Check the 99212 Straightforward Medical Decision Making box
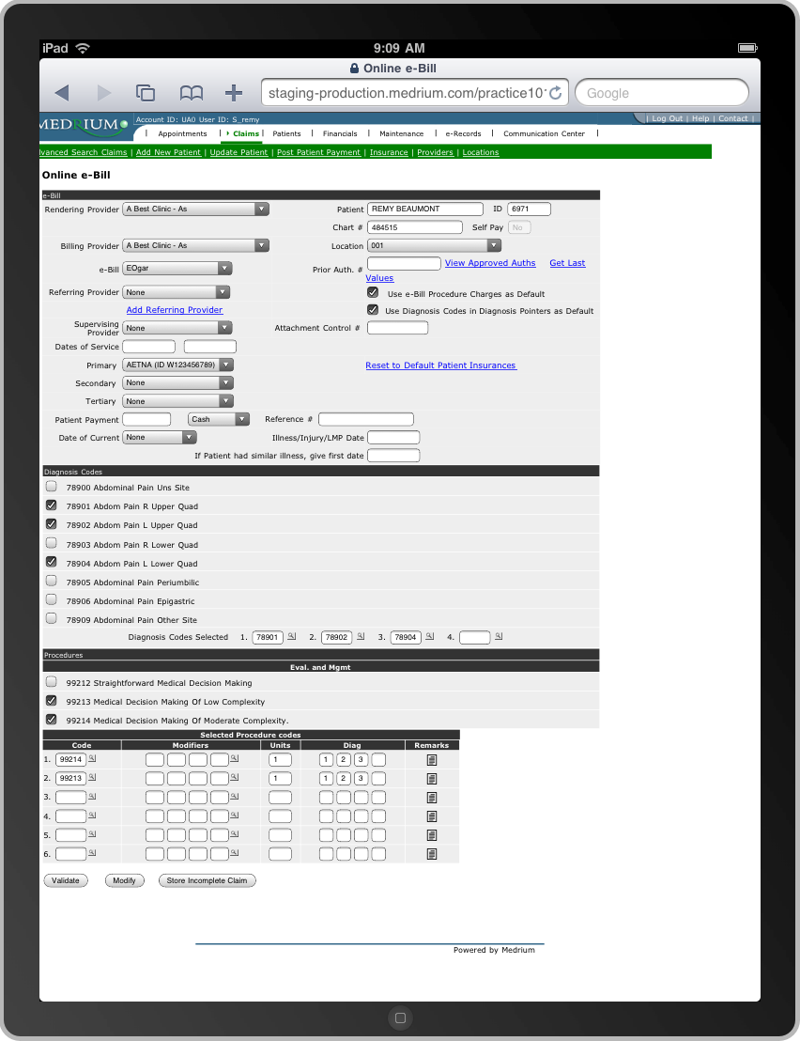This screenshot has height=1041, width=800. pos(52,682)
